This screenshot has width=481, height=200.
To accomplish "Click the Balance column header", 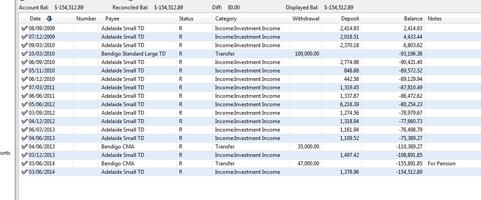I will (x=413, y=19).
